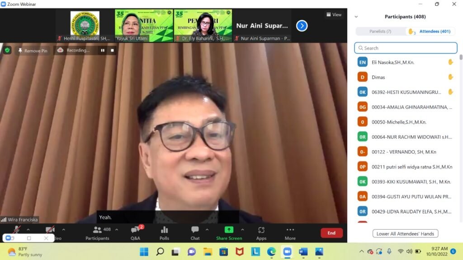Viewport: 463px width, 260px height.
Task: Open the View layout menu
Action: (334, 14)
